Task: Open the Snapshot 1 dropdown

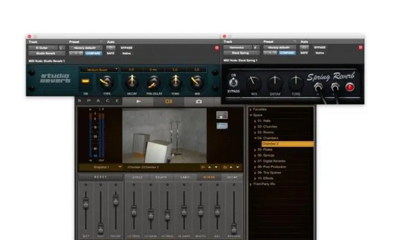Action: click(x=101, y=167)
